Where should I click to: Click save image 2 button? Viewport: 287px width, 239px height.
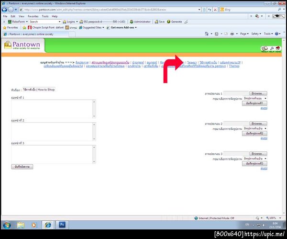[x=254, y=134]
